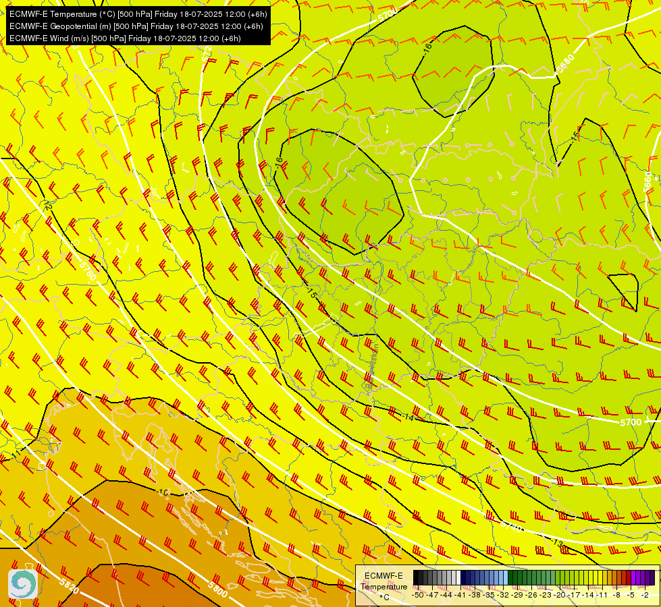661x607 pixels.
Task: Click the legend tick label -32
Action: tap(502, 595)
